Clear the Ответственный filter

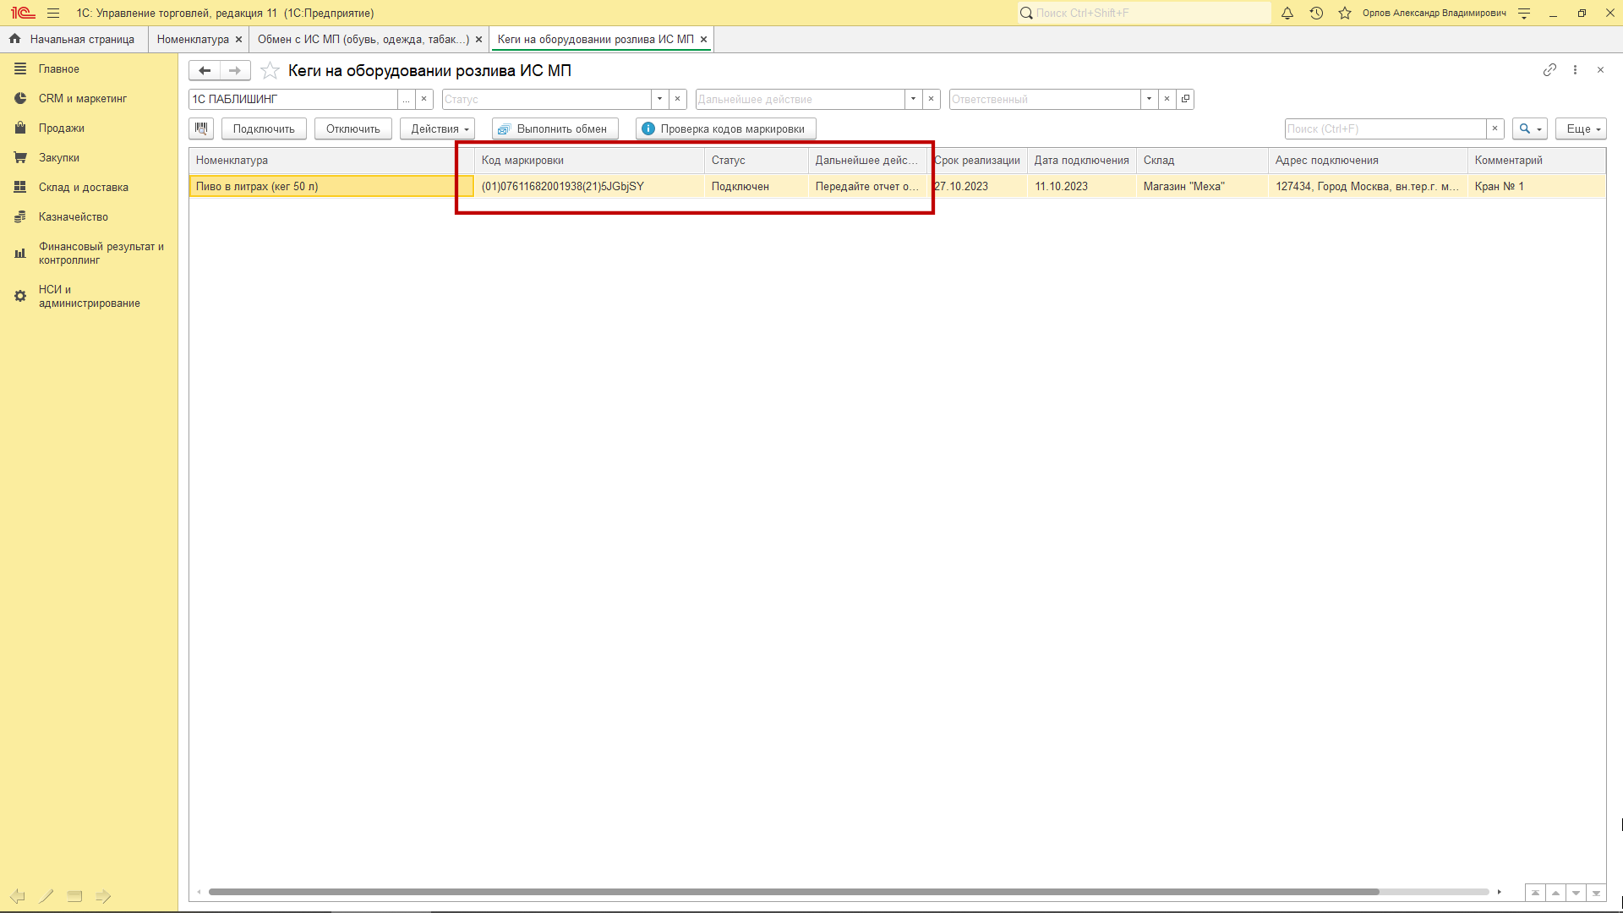point(1167,99)
